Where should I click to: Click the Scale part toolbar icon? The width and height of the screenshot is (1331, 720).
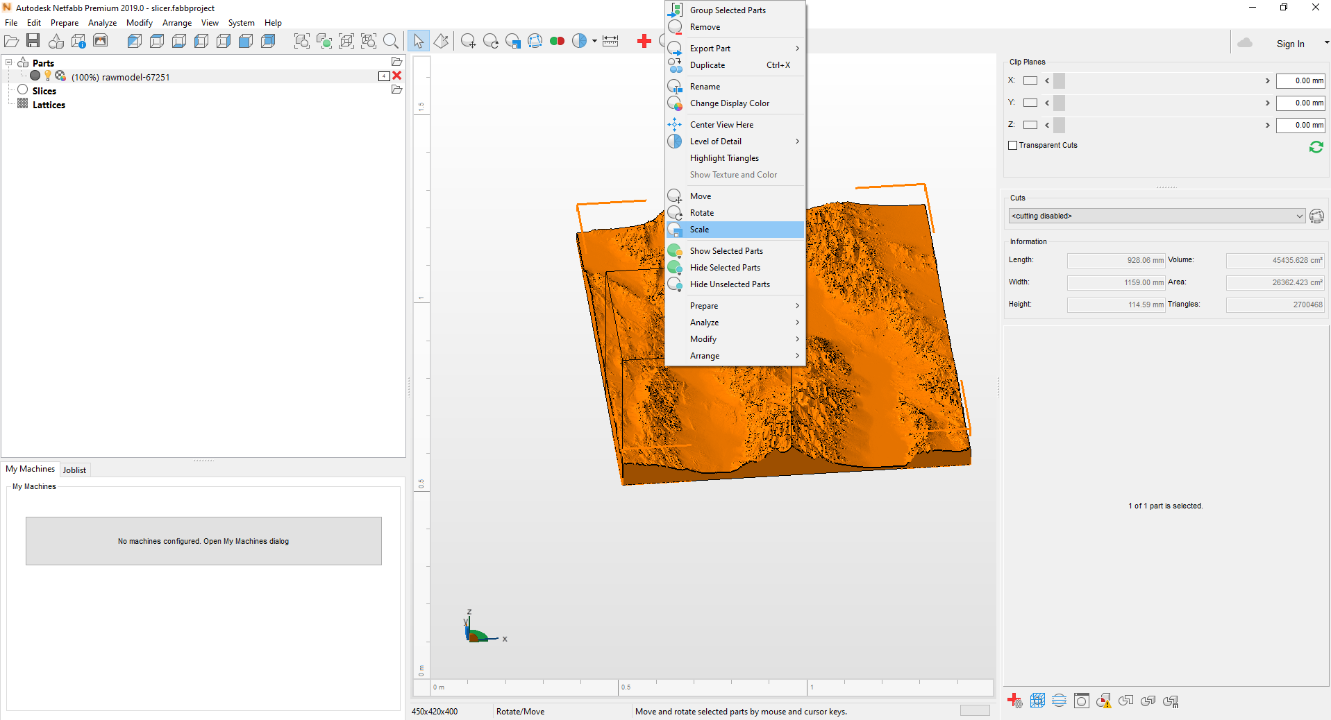point(513,42)
